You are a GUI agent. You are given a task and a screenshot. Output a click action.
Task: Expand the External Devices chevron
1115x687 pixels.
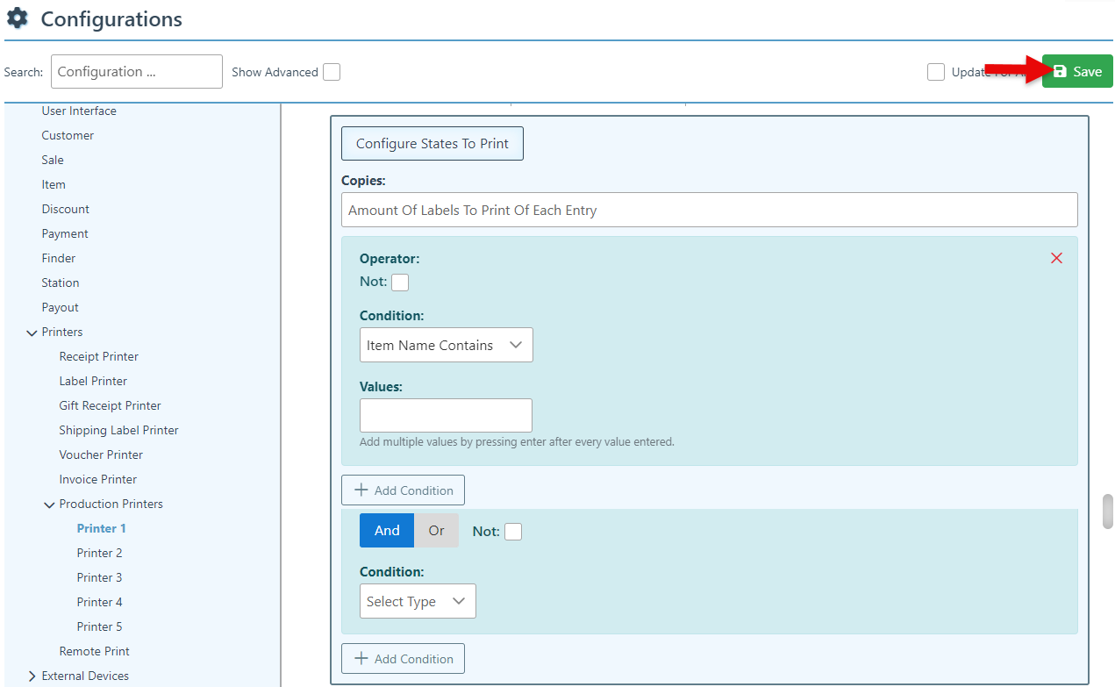click(32, 676)
